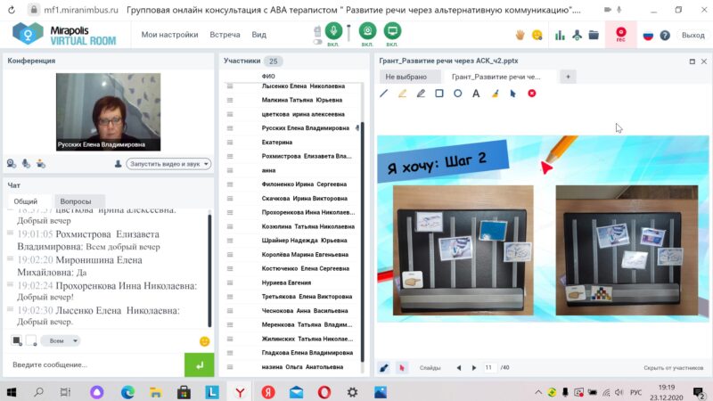Click the raise hand icon
The width and height of the screenshot is (713, 401).
click(x=520, y=35)
